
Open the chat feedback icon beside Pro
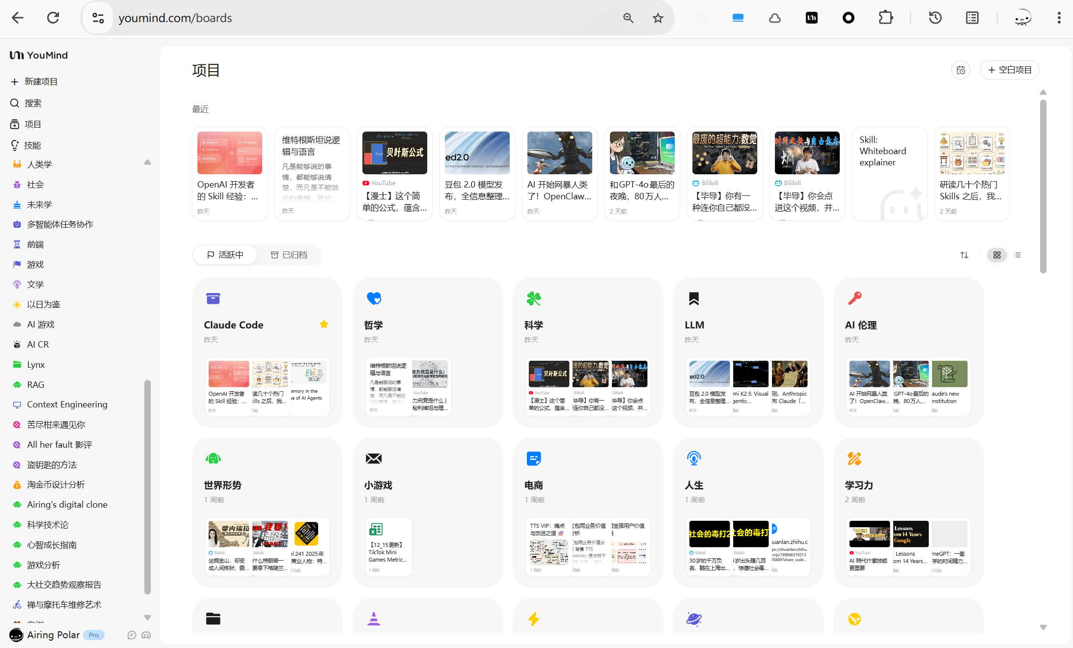(x=132, y=635)
